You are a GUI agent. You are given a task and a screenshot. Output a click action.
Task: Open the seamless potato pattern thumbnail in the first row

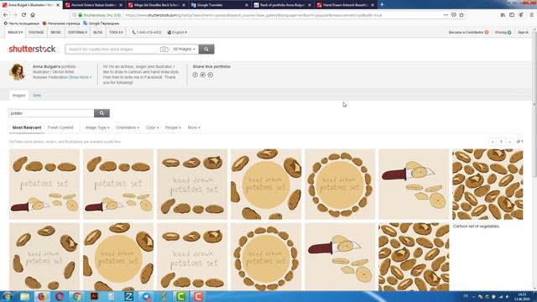487,184
